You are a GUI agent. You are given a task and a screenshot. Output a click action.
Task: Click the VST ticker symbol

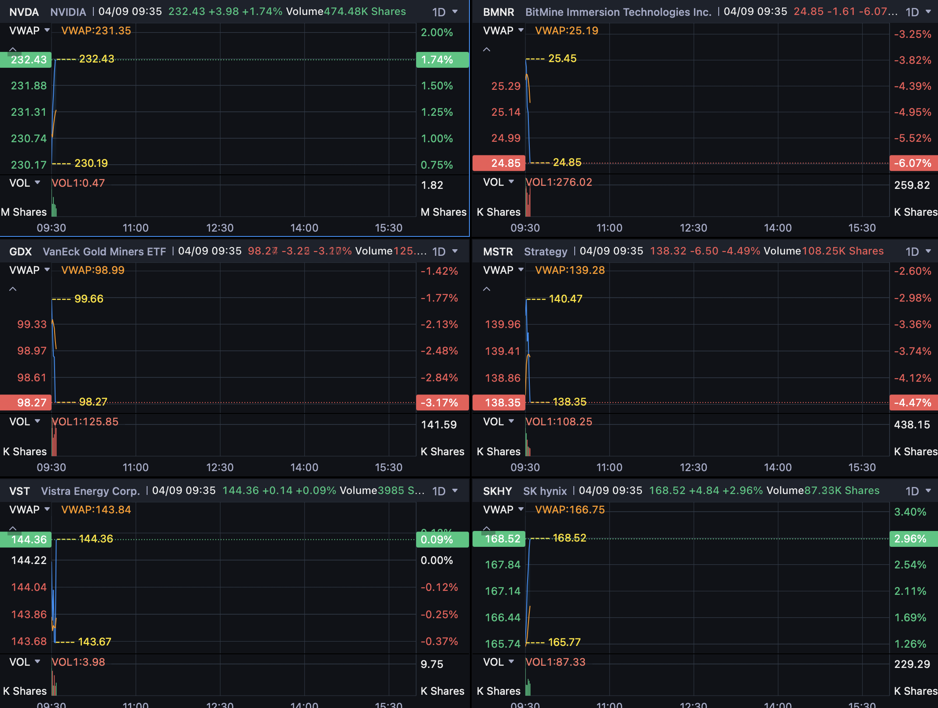(x=20, y=491)
